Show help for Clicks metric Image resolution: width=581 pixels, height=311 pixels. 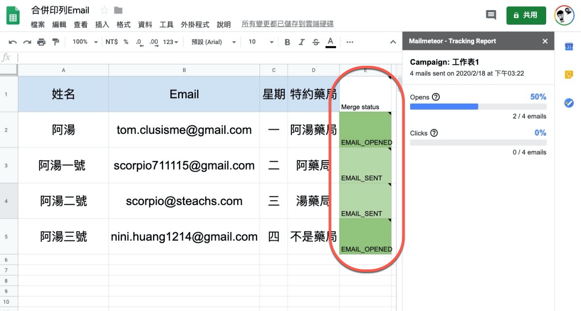click(434, 133)
